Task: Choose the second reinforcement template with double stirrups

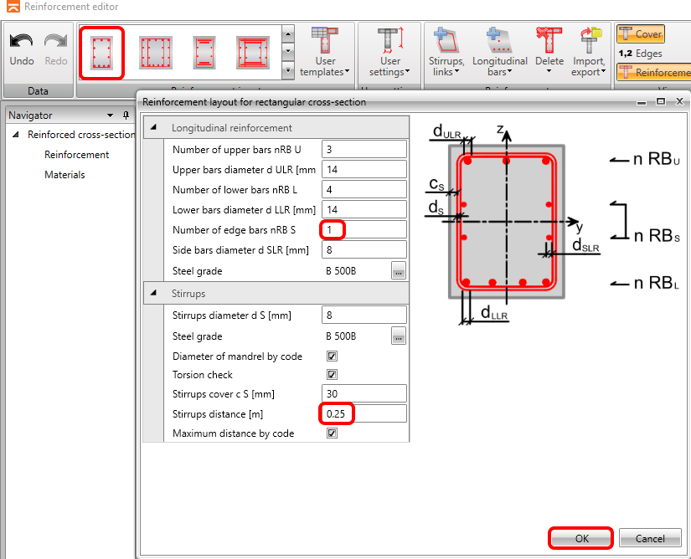Action: pos(155,52)
